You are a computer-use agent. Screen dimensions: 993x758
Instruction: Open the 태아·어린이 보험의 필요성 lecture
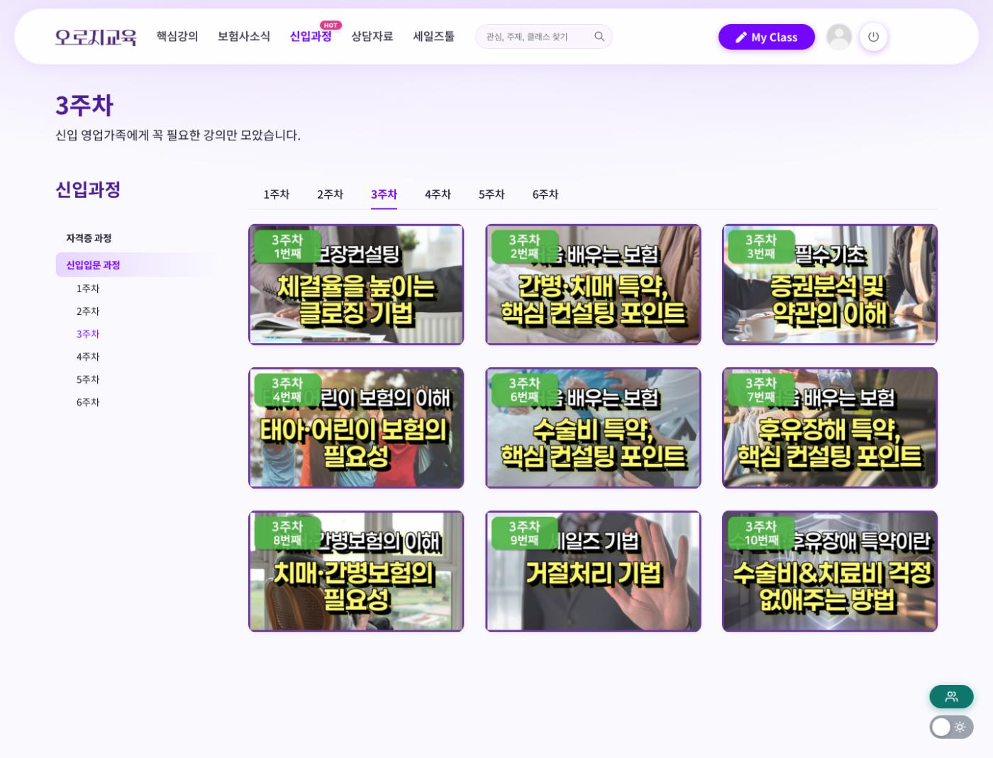[356, 428]
